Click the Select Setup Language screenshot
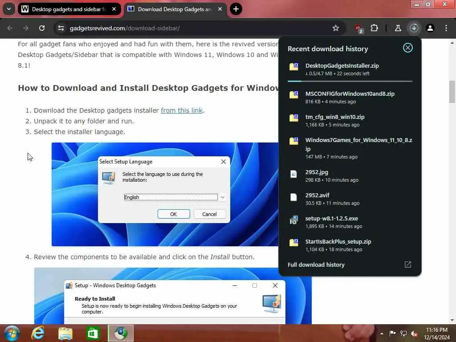456x342 pixels. pos(165,194)
